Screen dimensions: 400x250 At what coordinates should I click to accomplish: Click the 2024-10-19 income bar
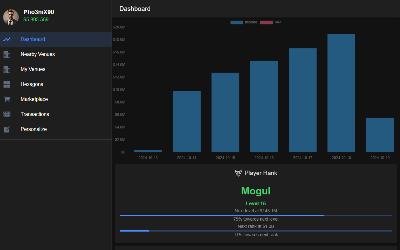point(380,135)
